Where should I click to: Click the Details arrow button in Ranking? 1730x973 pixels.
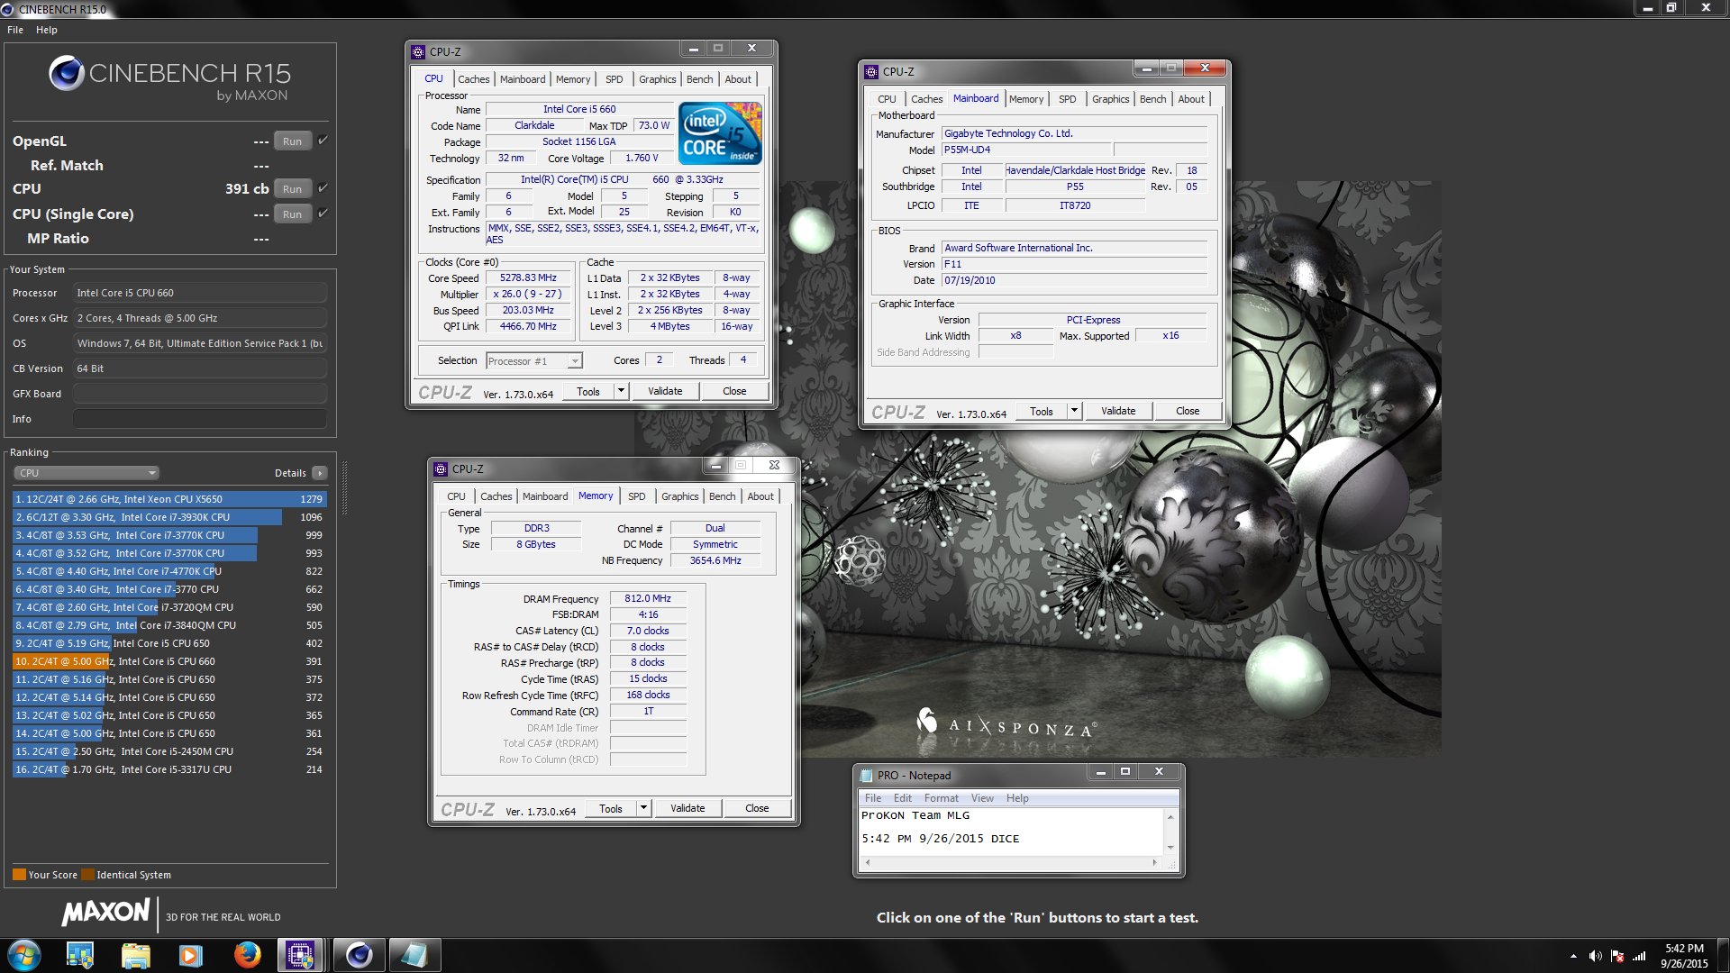pyautogui.click(x=319, y=473)
